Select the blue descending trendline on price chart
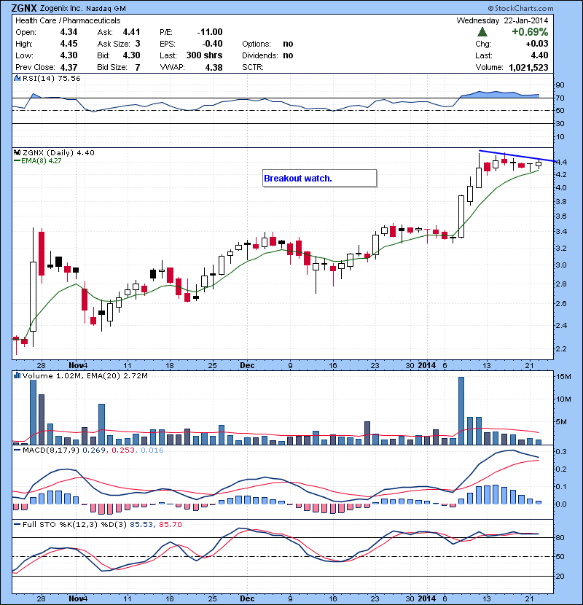The height and width of the screenshot is (605, 583). [x=517, y=156]
